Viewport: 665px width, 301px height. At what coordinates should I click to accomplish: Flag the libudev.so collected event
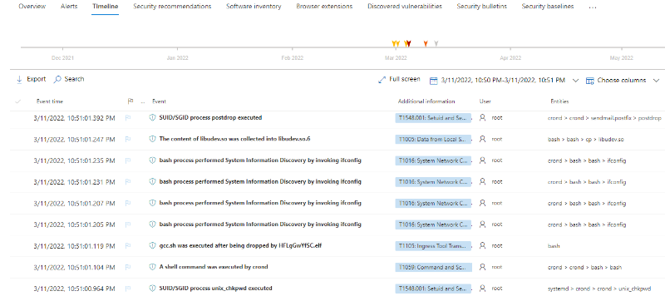[128, 139]
